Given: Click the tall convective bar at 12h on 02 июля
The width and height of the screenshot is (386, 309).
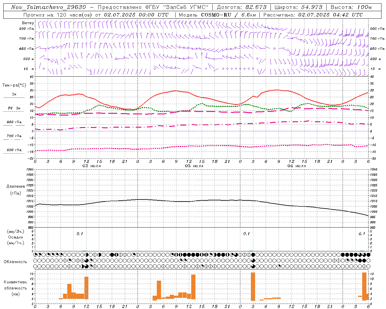Looking at the screenshot, I should point(86,288).
